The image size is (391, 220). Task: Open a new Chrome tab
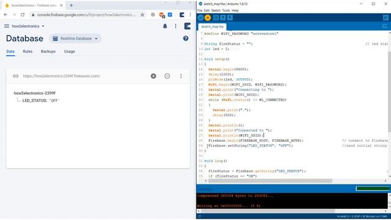tap(71, 5)
